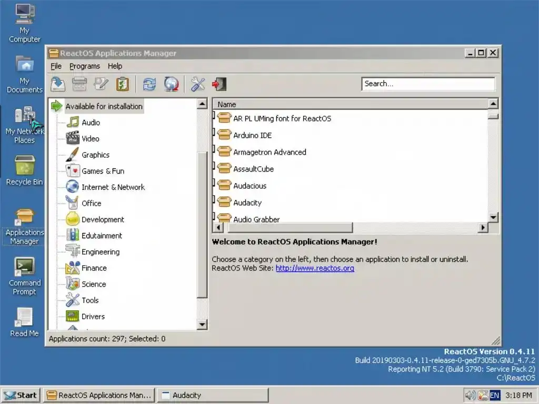Click the Name column header
The height and width of the screenshot is (404, 539).
pos(350,104)
